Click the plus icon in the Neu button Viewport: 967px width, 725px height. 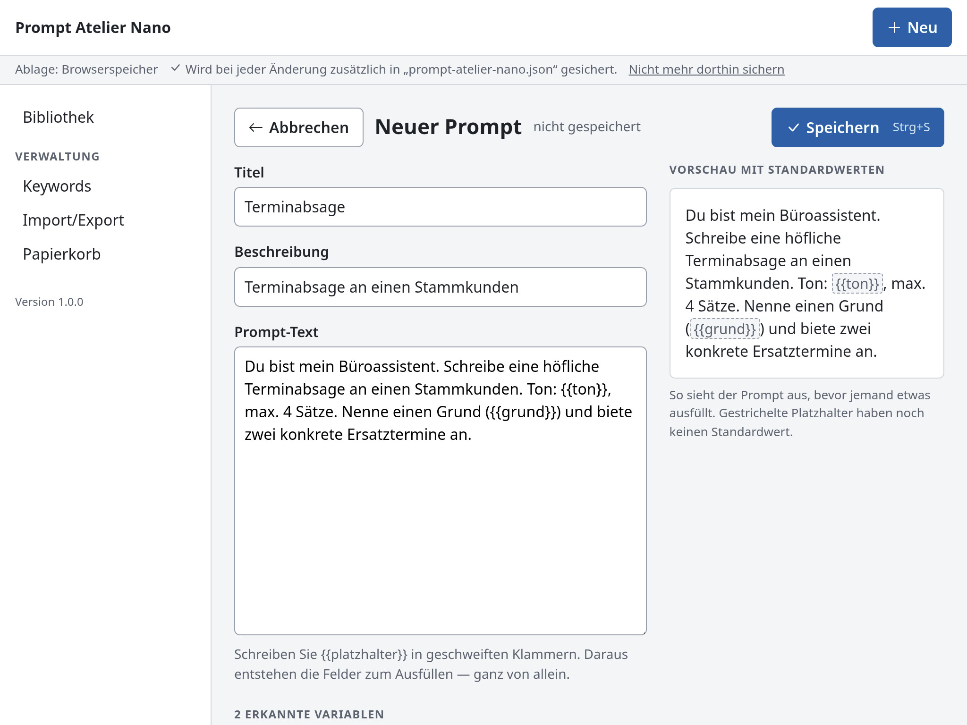[x=894, y=28]
